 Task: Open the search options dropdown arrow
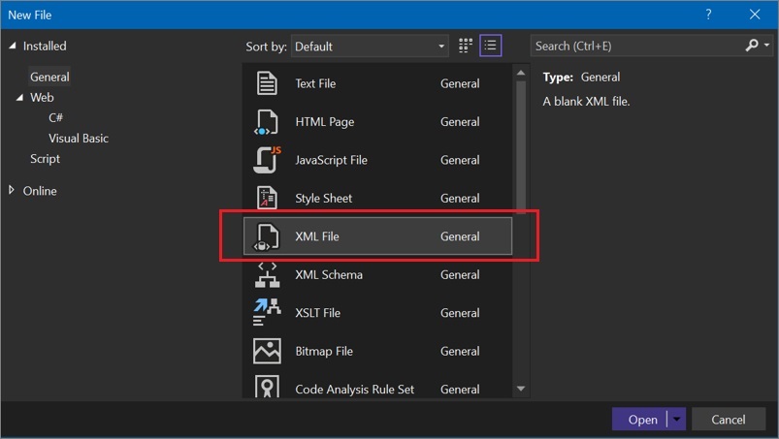pyautogui.click(x=767, y=46)
